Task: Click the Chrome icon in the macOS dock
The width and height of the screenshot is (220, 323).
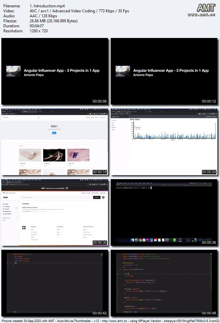Action: point(140,240)
